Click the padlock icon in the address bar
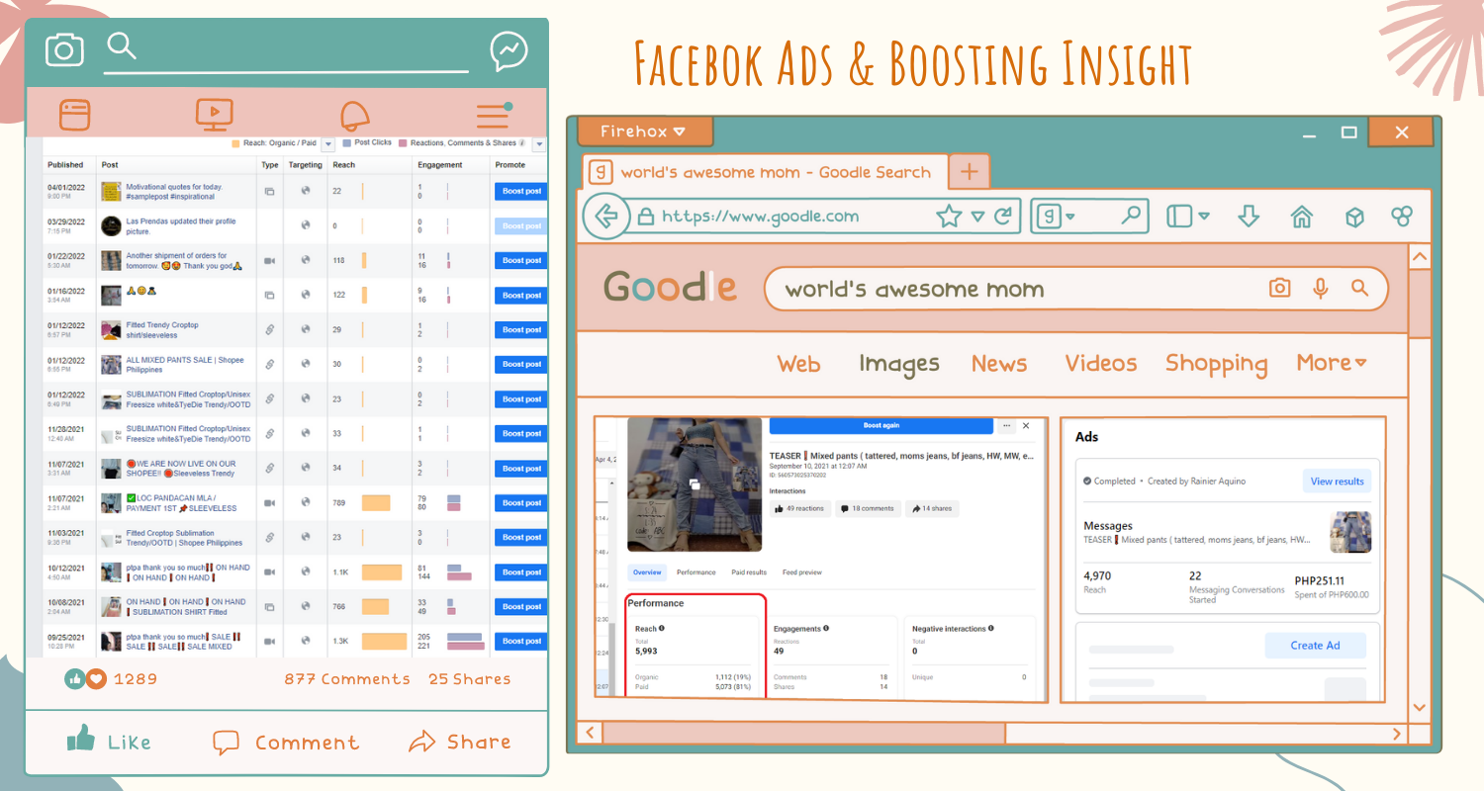Screen dimensions: 1484x791 pos(645,217)
